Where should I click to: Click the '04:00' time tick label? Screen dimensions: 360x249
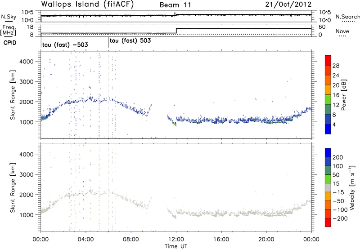pyautogui.click(x=86, y=240)
